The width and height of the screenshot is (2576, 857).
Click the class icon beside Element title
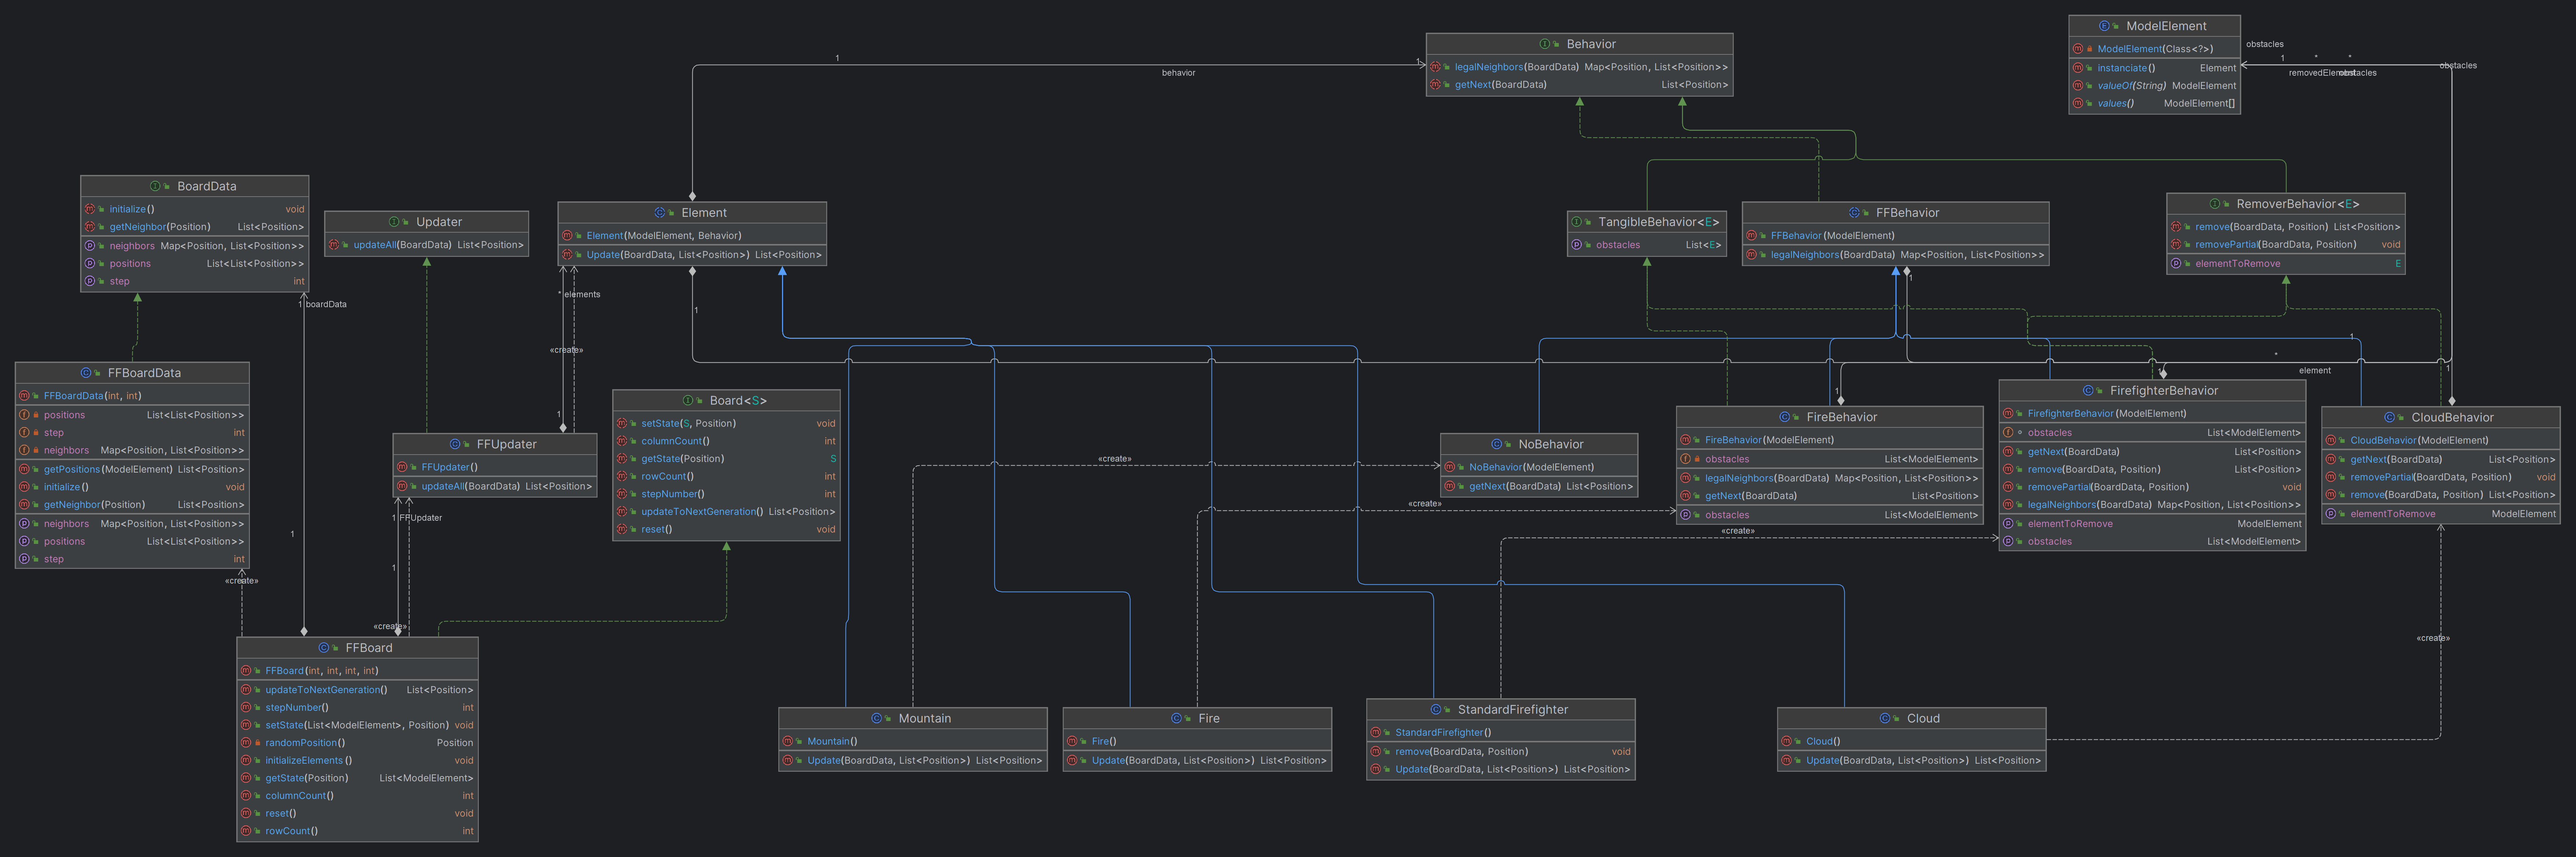click(660, 213)
